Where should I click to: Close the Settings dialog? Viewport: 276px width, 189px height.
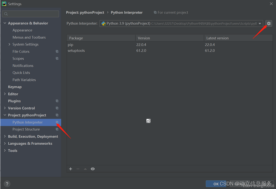(271, 4)
